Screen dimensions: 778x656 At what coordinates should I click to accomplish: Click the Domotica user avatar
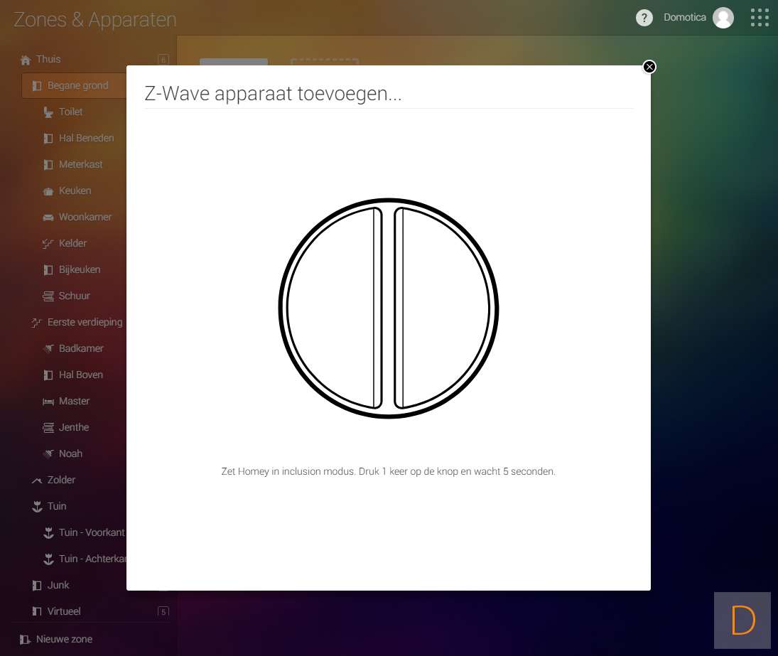723,18
